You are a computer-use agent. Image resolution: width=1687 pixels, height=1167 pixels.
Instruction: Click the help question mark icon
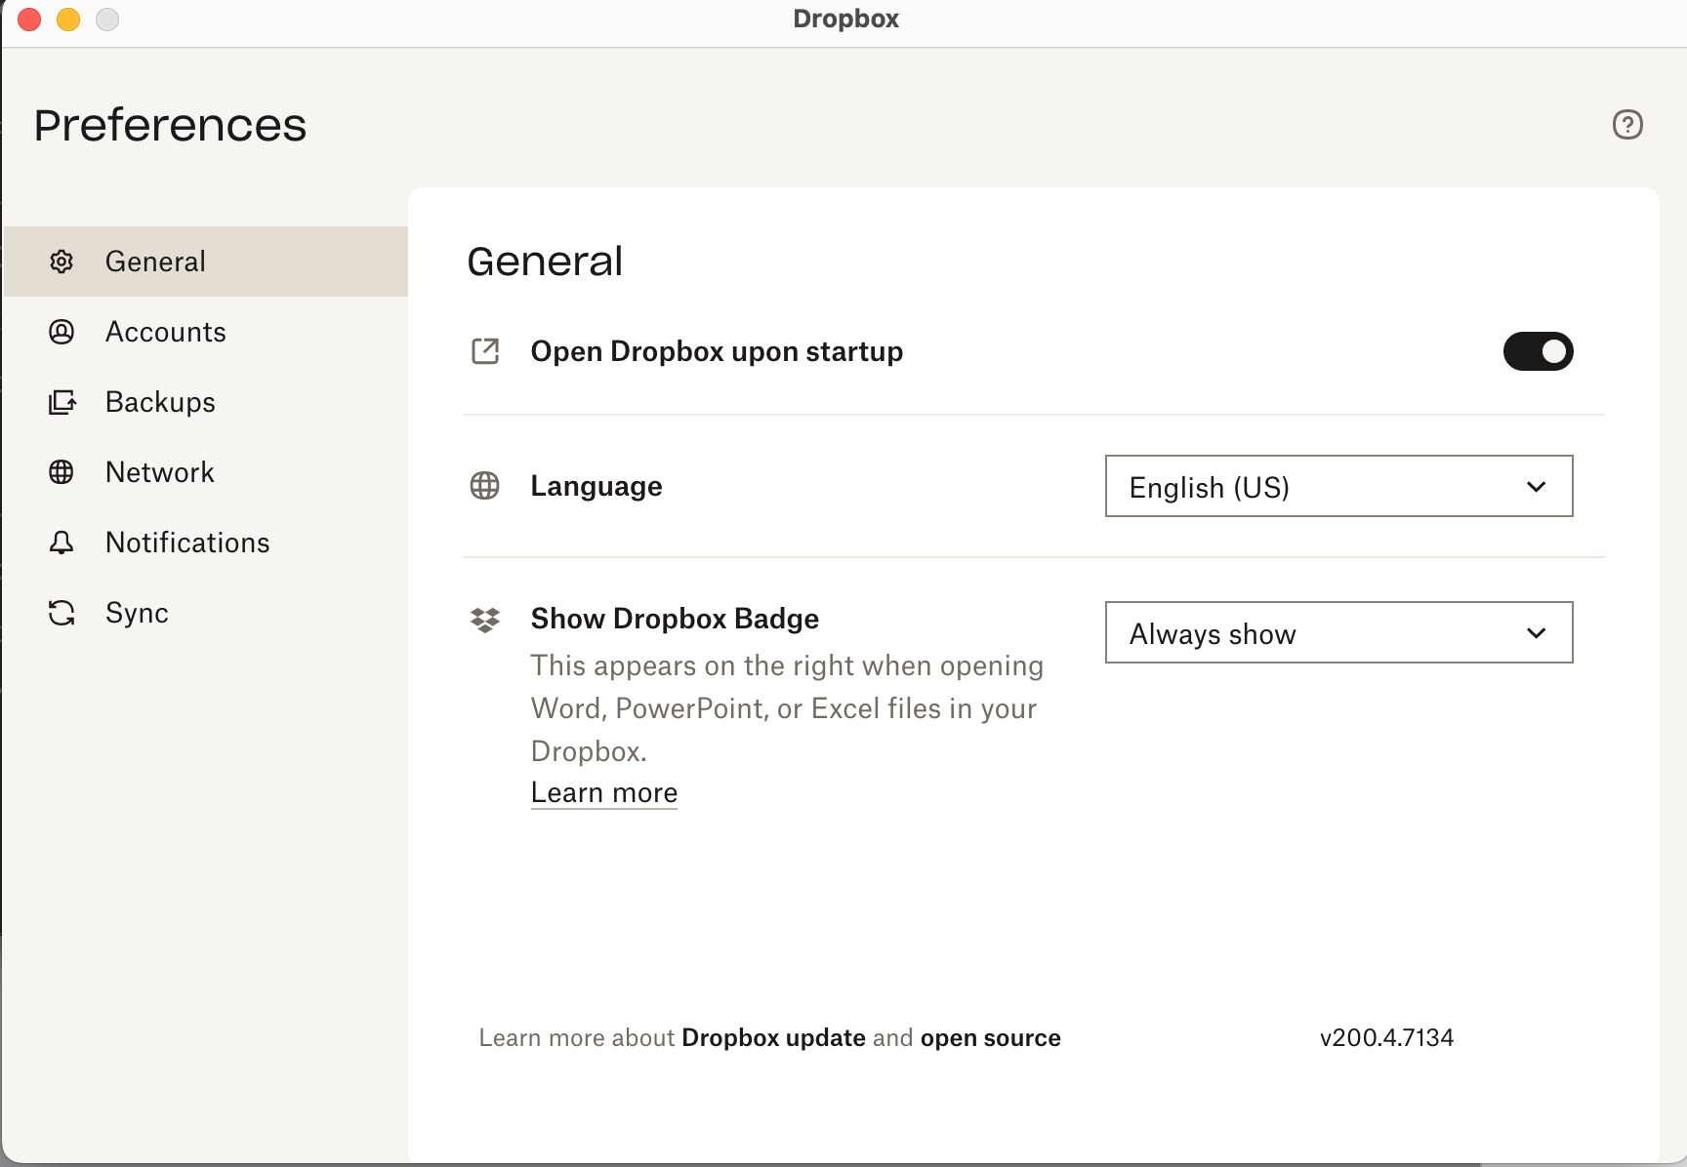1627,125
